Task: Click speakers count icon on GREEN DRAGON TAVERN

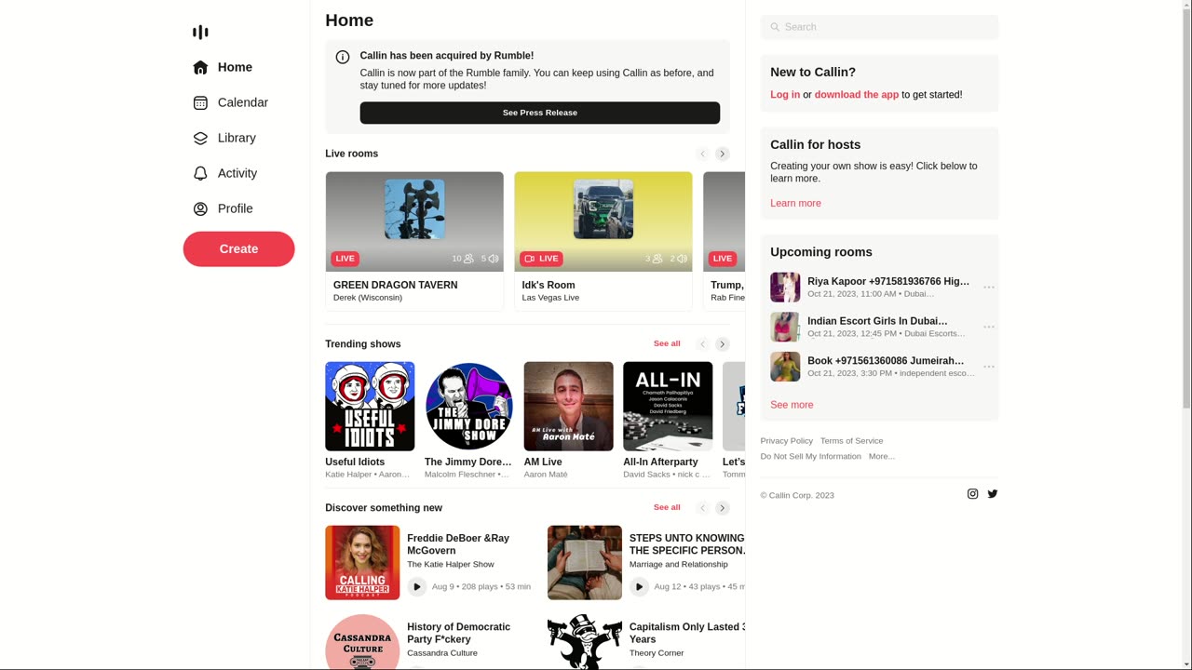Action: (494, 259)
